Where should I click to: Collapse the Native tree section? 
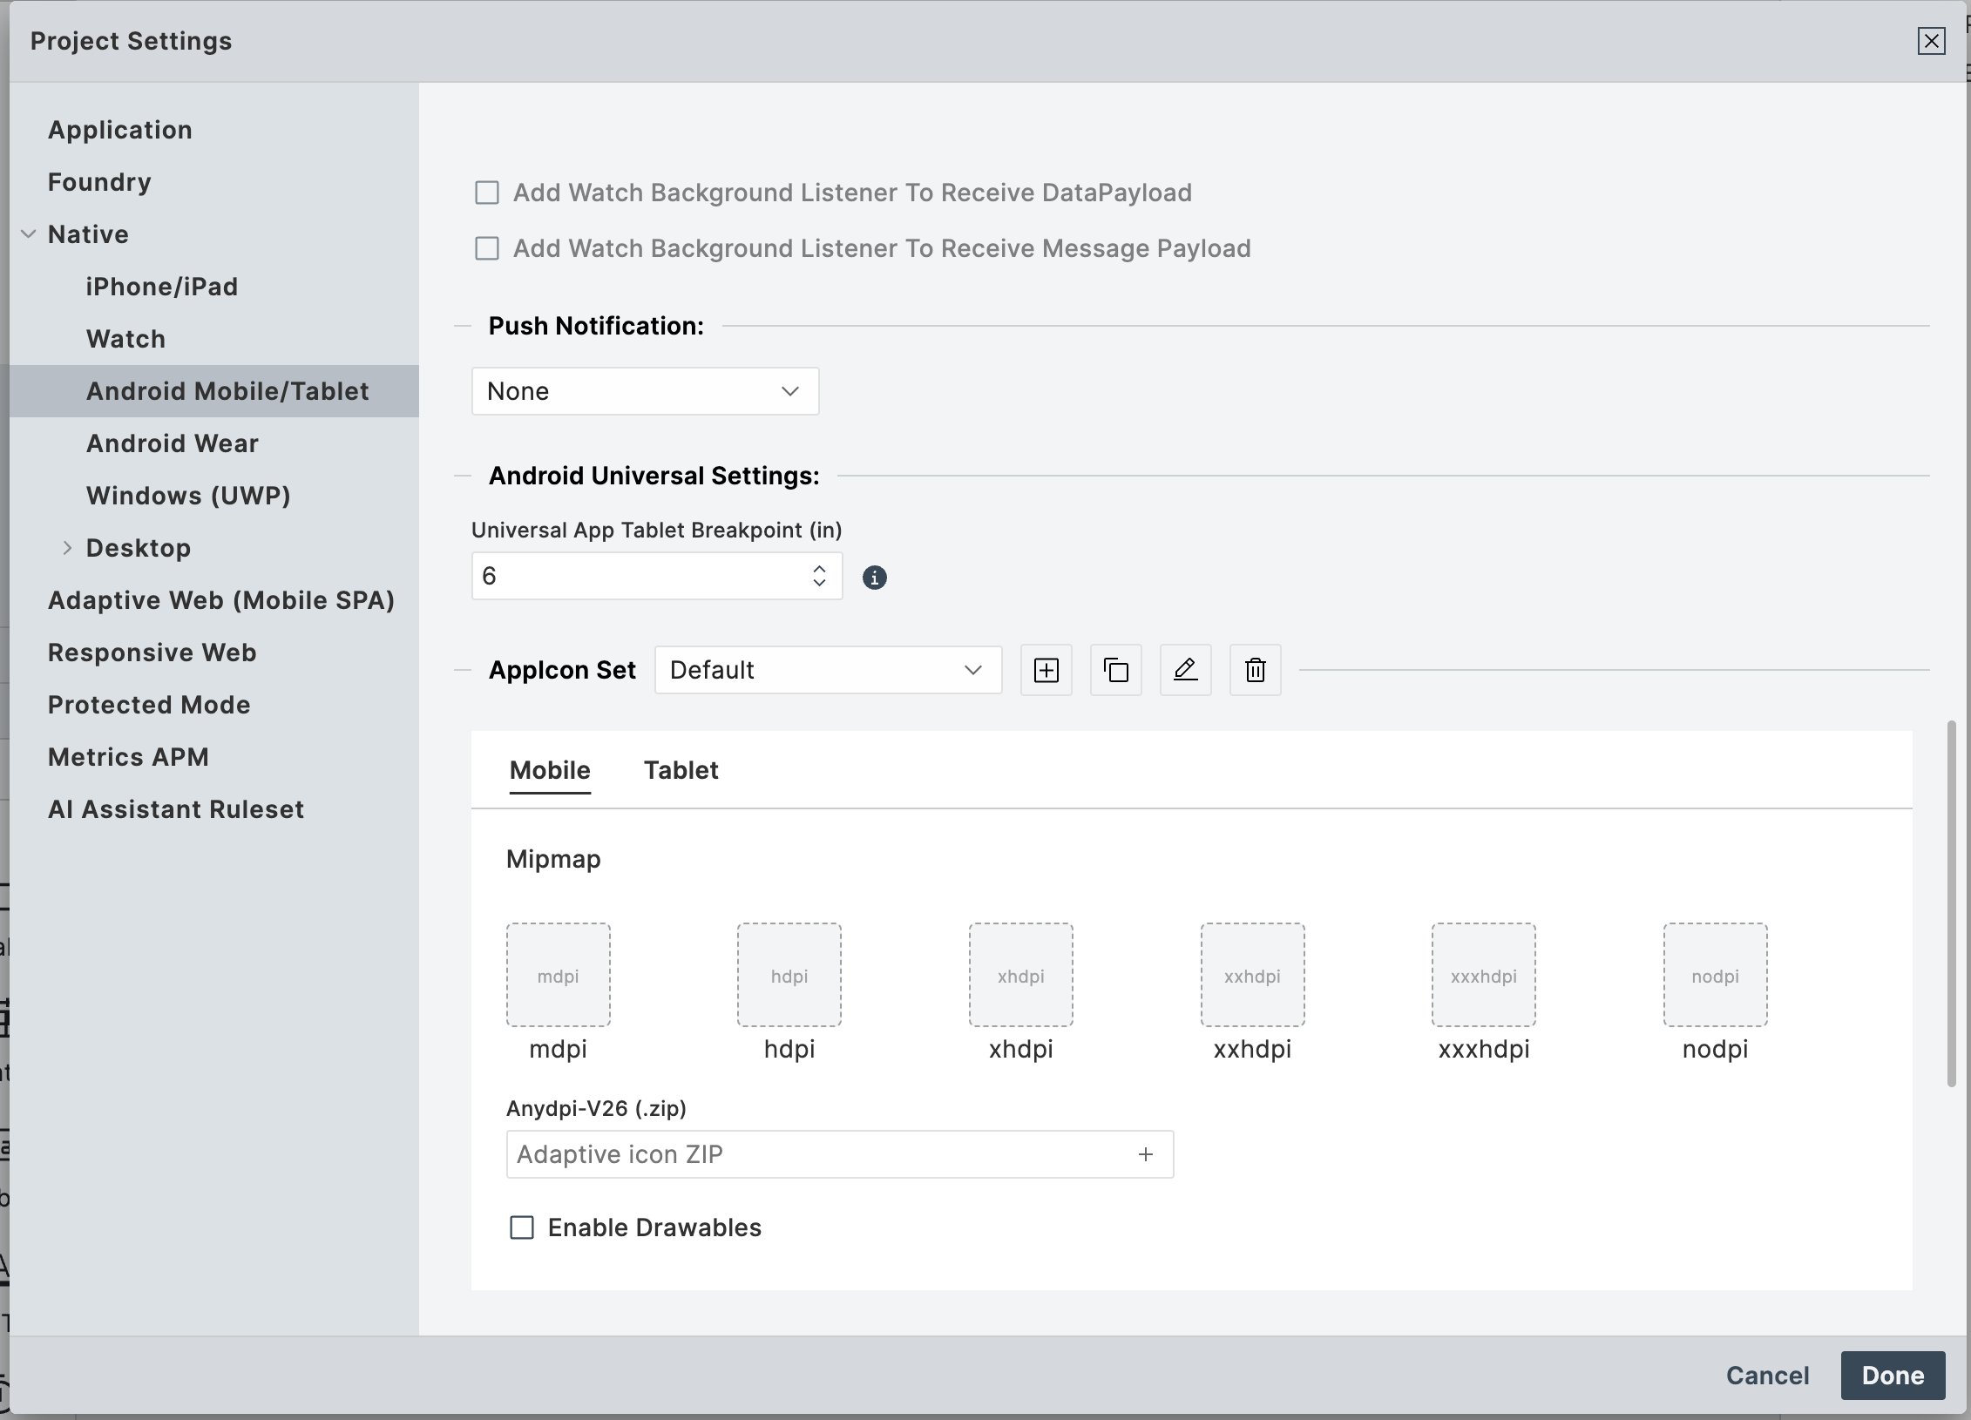[29, 234]
